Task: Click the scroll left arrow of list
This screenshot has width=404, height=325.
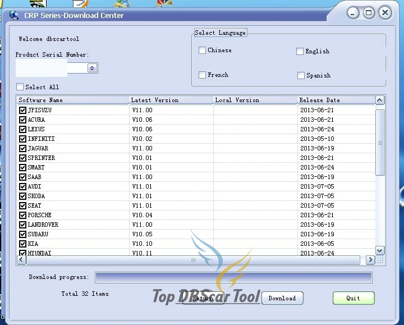Action: click(21, 260)
